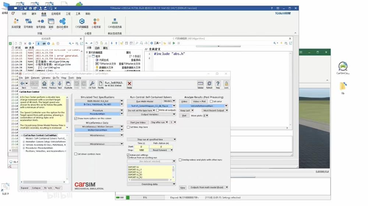Check Overlay videos and plots with other runs

click(180, 160)
